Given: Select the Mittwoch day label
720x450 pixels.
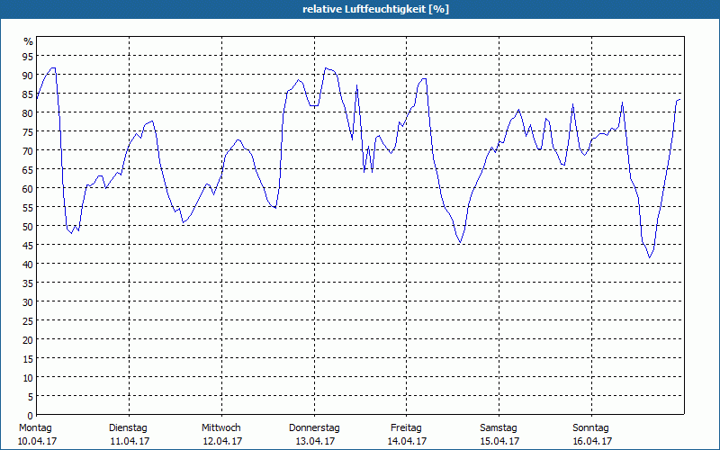Looking at the screenshot, I should [221, 428].
